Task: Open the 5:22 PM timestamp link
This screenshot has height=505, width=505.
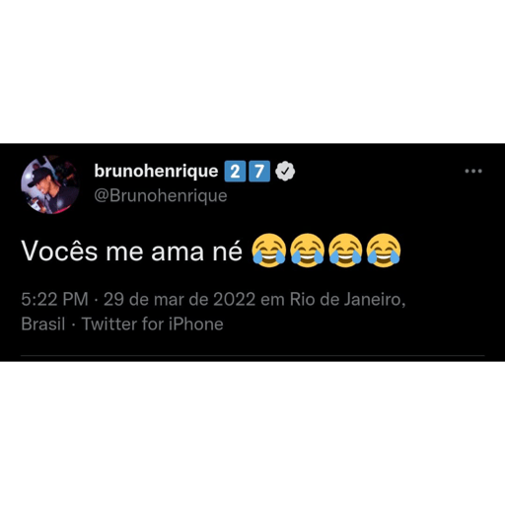Action: [54, 300]
